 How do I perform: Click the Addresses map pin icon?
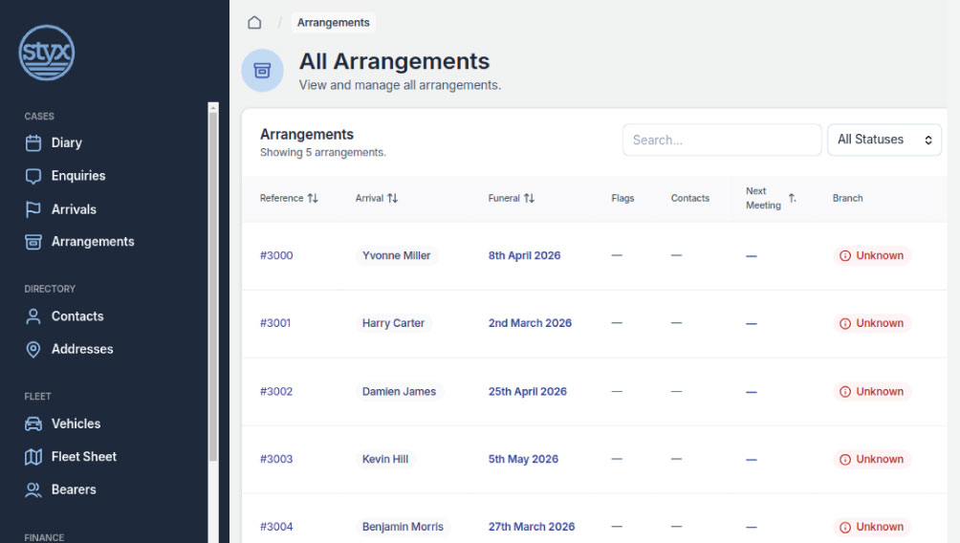pos(33,350)
